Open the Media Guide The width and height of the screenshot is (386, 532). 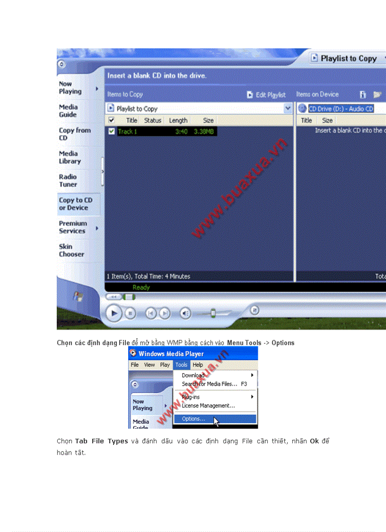(x=69, y=111)
